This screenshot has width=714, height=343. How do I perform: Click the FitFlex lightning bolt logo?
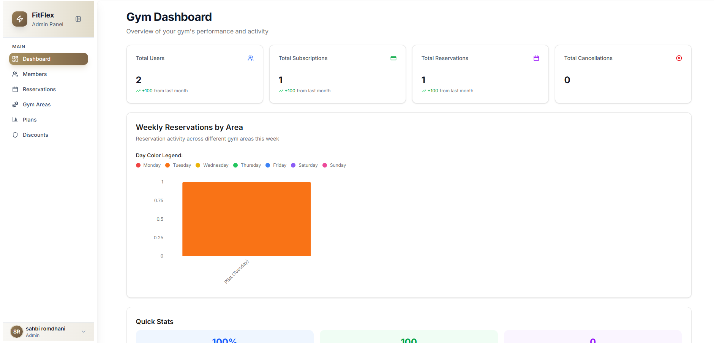[20, 19]
